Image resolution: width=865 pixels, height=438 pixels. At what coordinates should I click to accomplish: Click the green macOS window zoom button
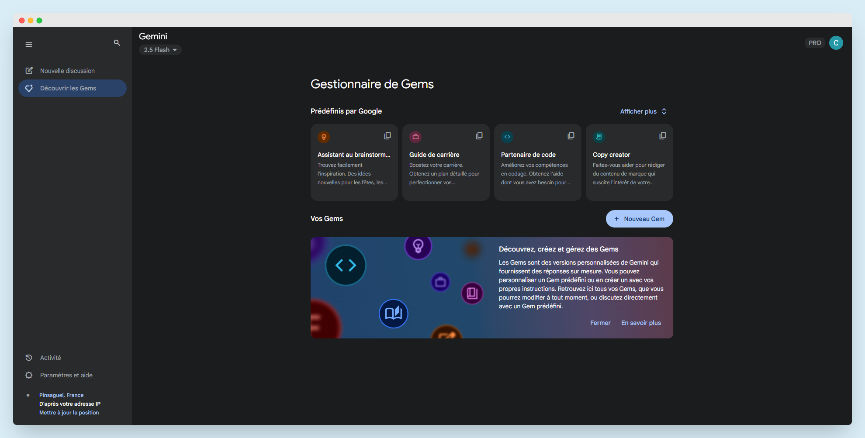(x=39, y=21)
